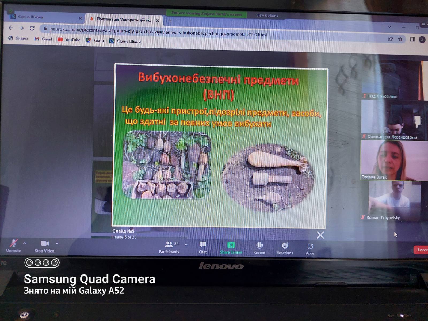
Task: Select Zorjana Burak video tile
Action: point(394,160)
